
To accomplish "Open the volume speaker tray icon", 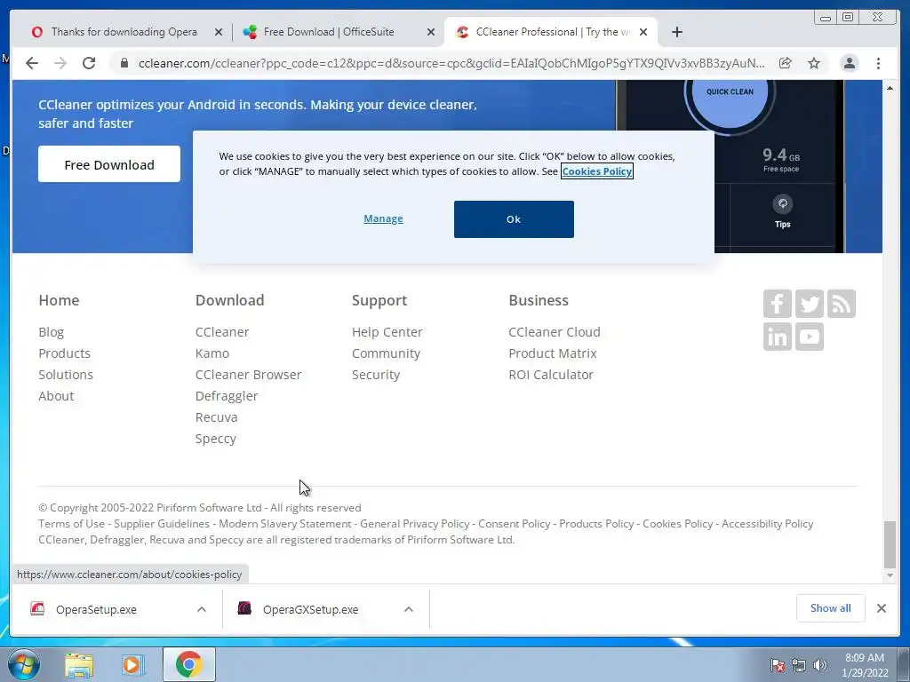I will [820, 665].
